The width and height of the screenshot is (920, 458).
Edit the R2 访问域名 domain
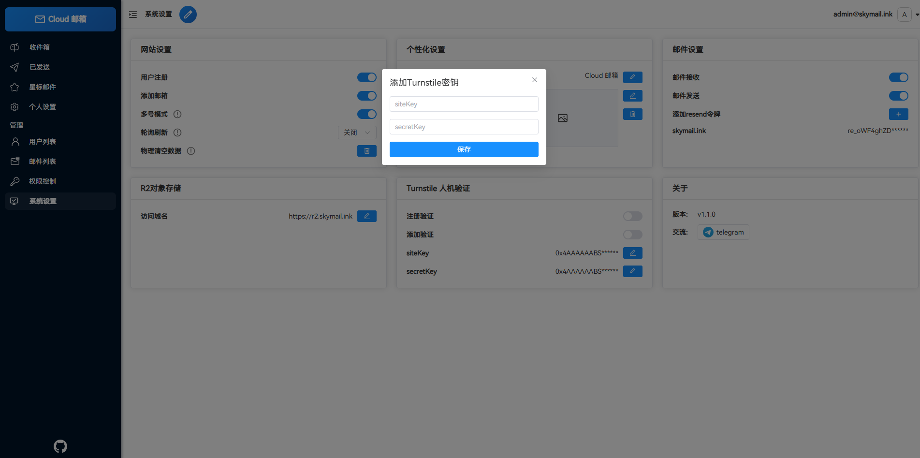tap(366, 216)
